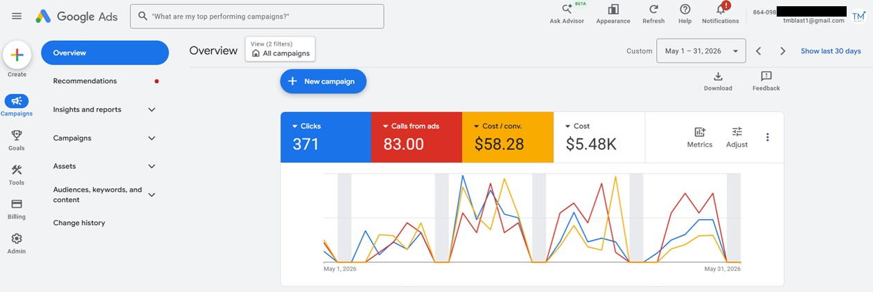This screenshot has width=873, height=292.
Task: Open the chart Metrics selector
Action: [700, 137]
